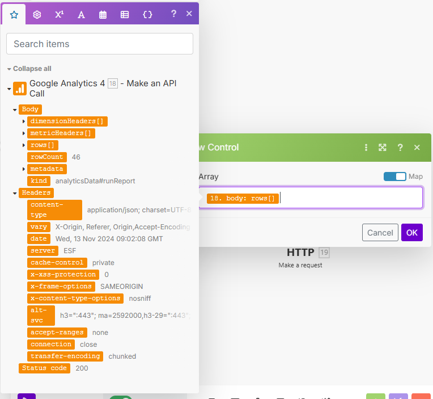Image resolution: width=433 pixels, height=399 pixels.
Task: Click the HTTP module label
Action: point(300,253)
